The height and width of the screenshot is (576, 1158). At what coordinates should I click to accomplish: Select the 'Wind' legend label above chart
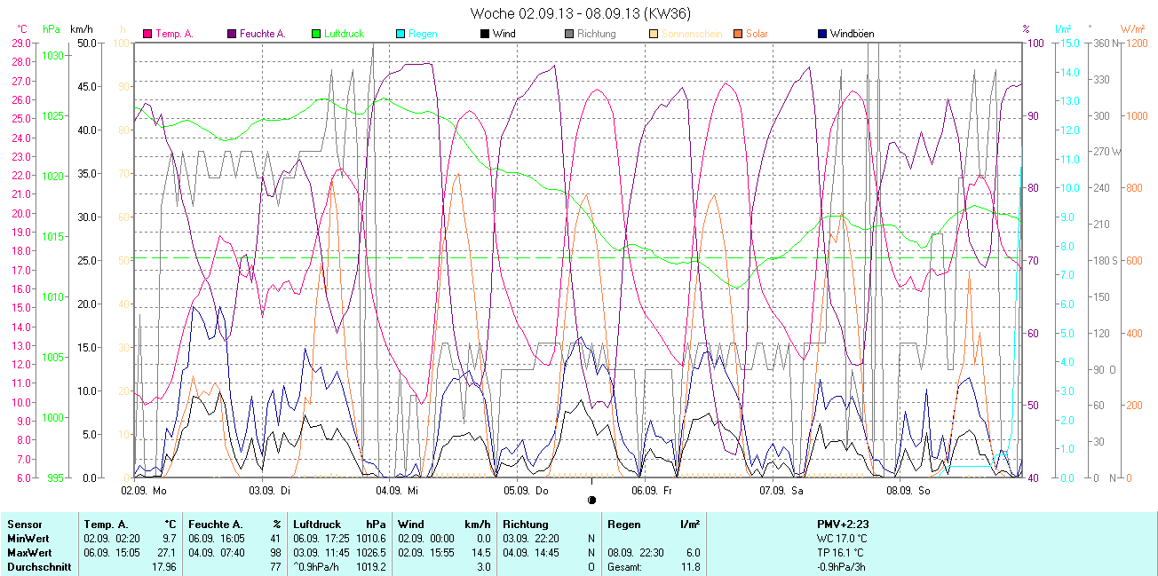tap(504, 34)
